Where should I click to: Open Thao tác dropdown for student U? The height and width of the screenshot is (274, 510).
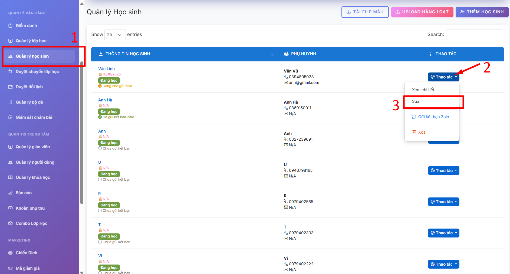pyautogui.click(x=443, y=171)
